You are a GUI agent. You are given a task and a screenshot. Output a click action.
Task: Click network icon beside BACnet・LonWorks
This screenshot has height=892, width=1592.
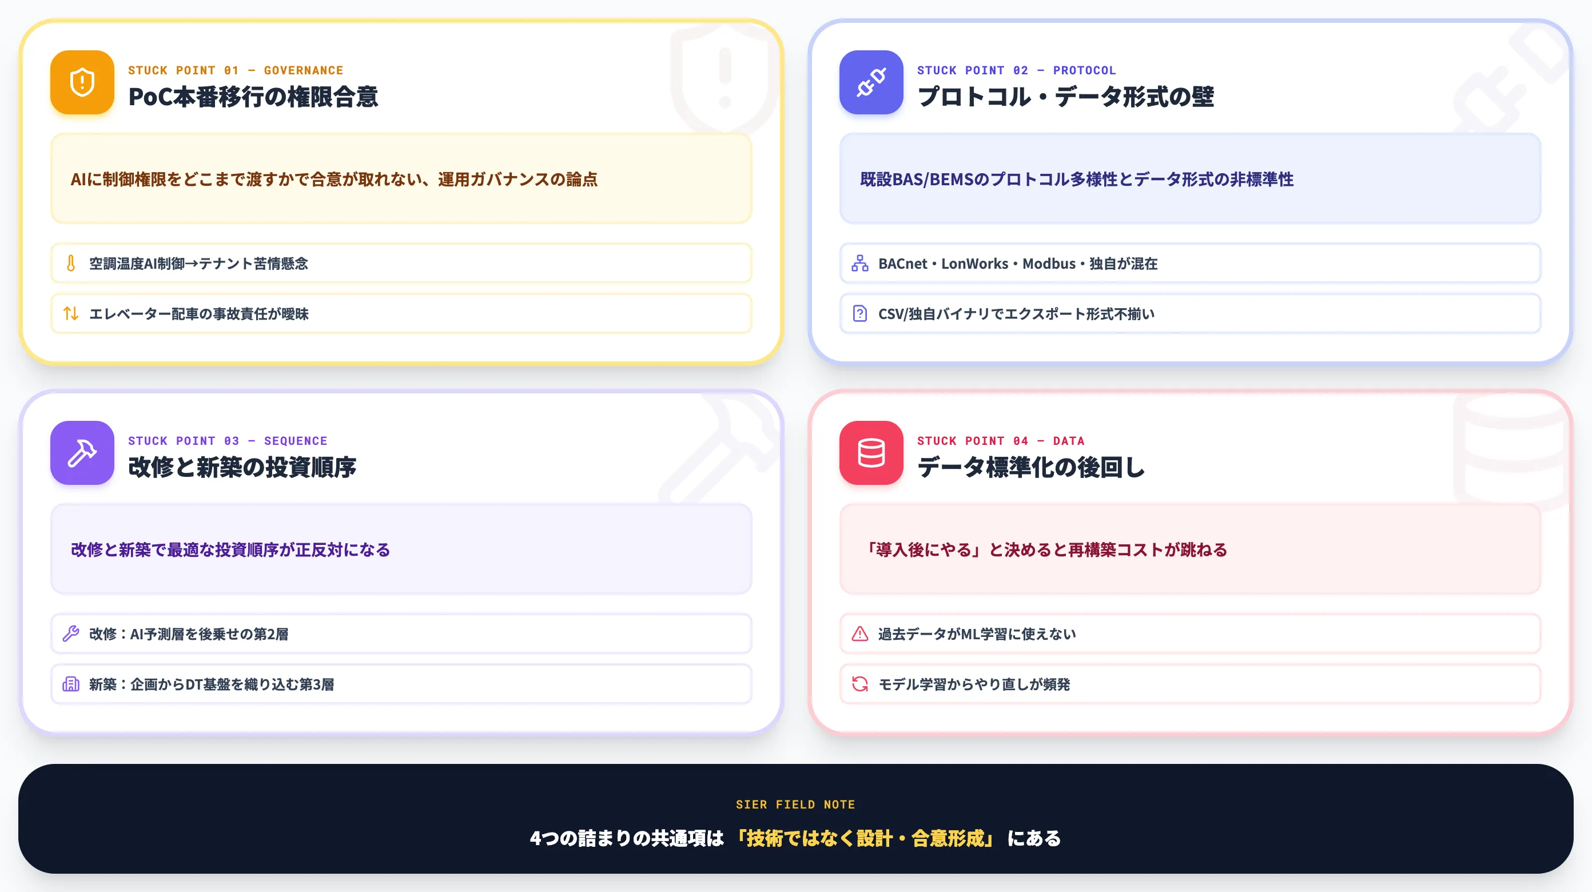tap(859, 264)
